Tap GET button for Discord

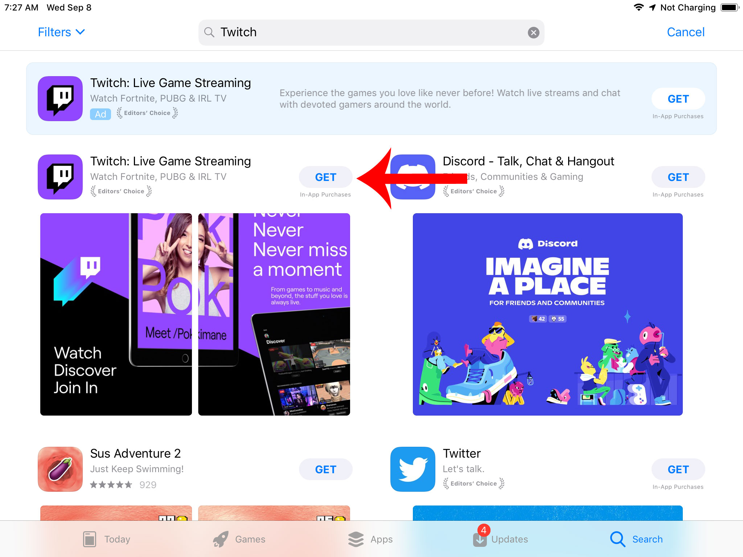679,177
